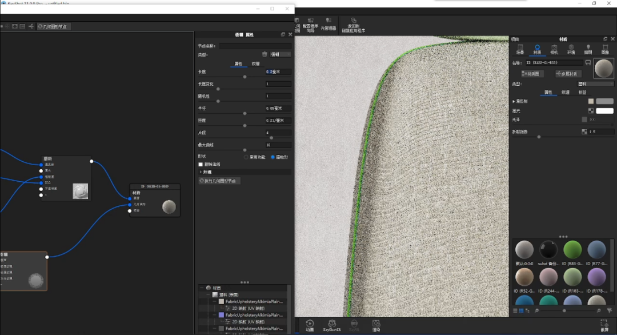
Task: Click the 截屏 (Screenshot) icon
Action: (604, 325)
